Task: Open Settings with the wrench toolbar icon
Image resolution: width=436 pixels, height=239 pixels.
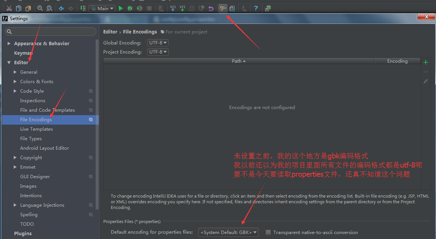Action: click(x=223, y=8)
